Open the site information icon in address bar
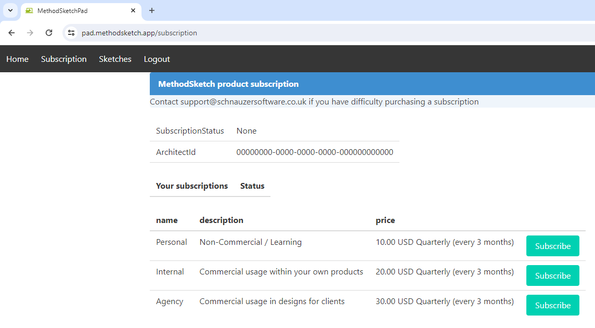This screenshot has width=595, height=328. click(x=71, y=33)
